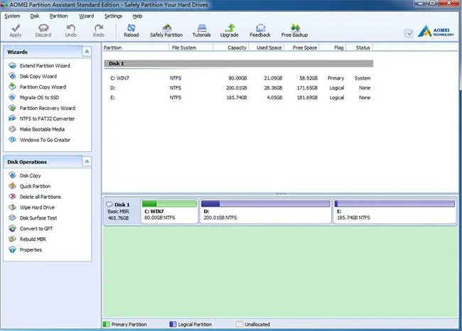Screen dimensions: 462x331
Task: Open the Settings menu
Action: pos(113,16)
